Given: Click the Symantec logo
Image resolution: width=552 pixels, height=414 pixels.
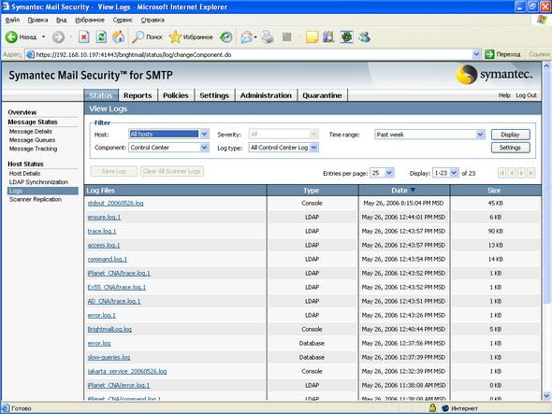Looking at the screenshot, I should pos(495,75).
